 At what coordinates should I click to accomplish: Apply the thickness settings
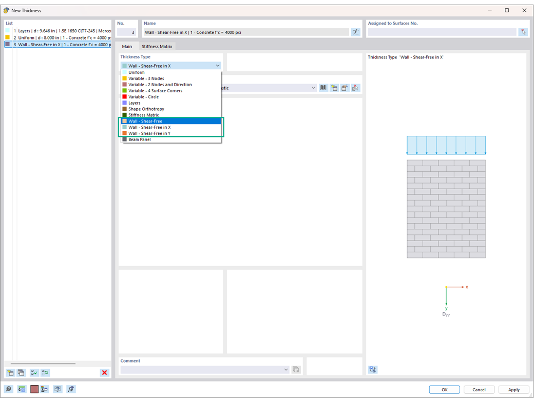point(513,389)
